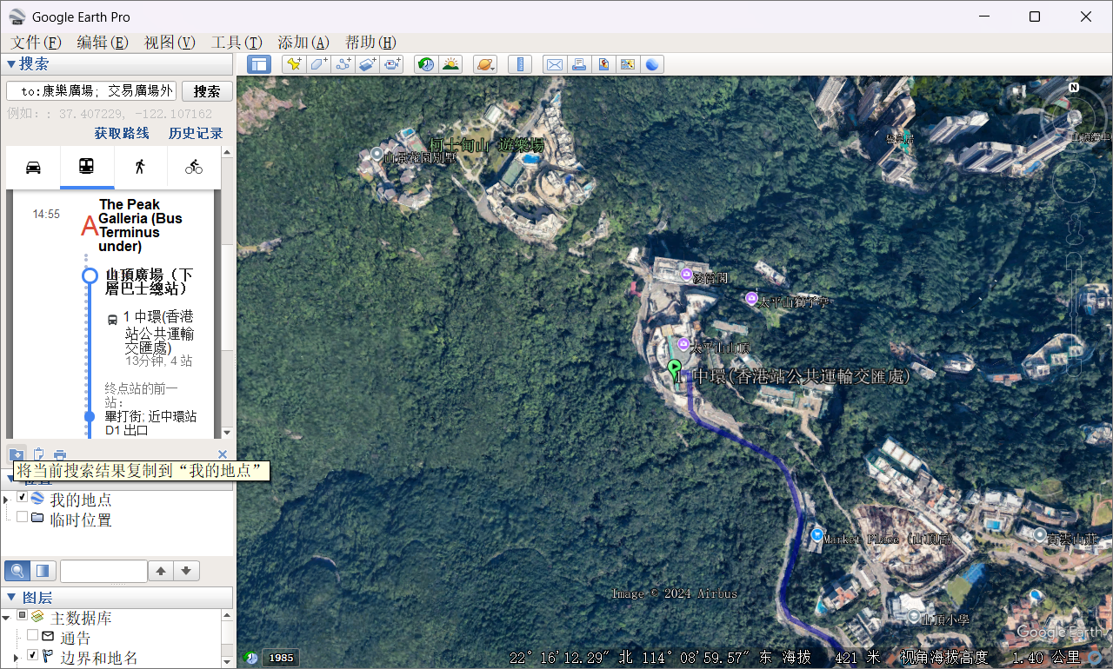This screenshot has width=1113, height=669.
Task: Select driving directions car tab
Action: click(x=33, y=167)
